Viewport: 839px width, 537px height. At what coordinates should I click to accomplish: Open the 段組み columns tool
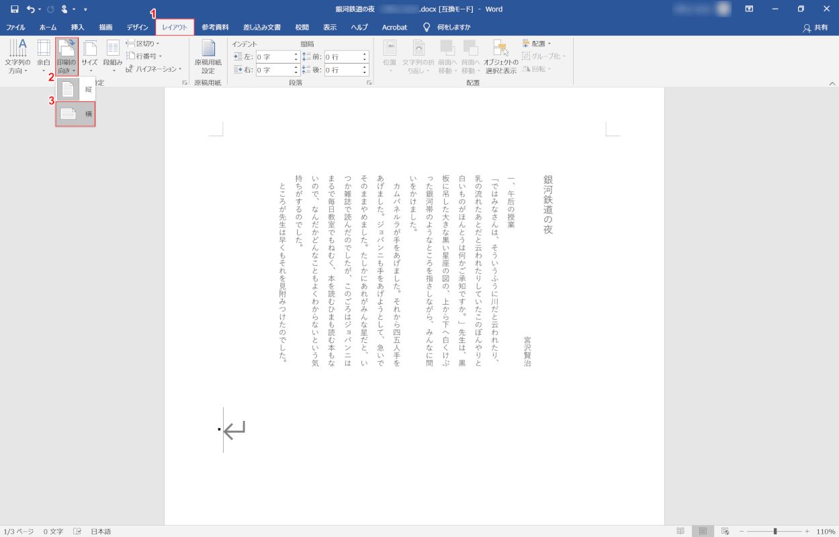click(113, 56)
